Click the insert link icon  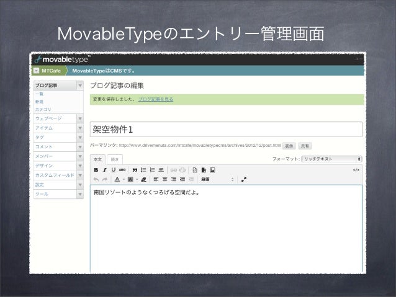pyautogui.click(x=174, y=170)
